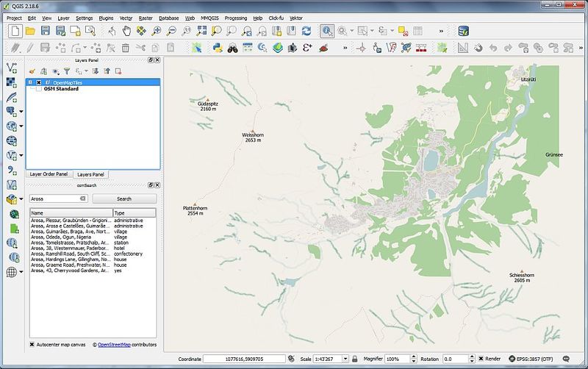Image resolution: width=588 pixels, height=369 pixels.
Task: Filter the legend with the funnel icon
Action: (x=66, y=71)
